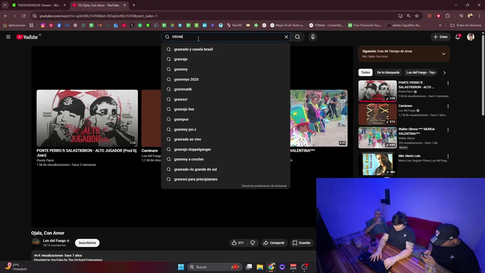Screen dimensions: 485x273
Task: Play the ALTO JUGADOR end-screen video
Action: (x=87, y=118)
